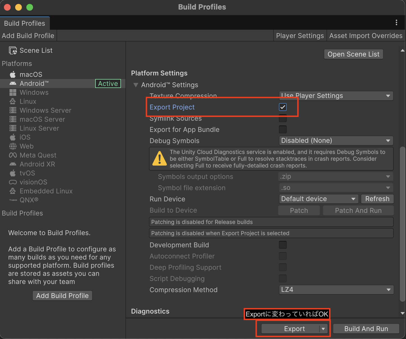Open Asset Import Overrides
Image resolution: width=406 pixels, height=339 pixels.
click(366, 36)
